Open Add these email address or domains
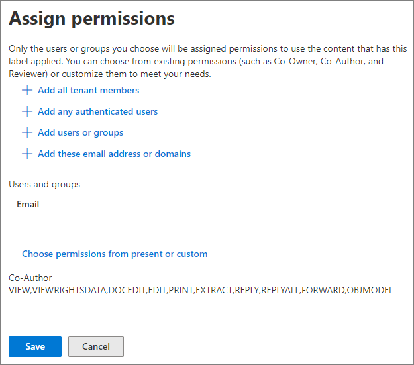Screen dimensions: 414x365 pyautogui.click(x=114, y=154)
